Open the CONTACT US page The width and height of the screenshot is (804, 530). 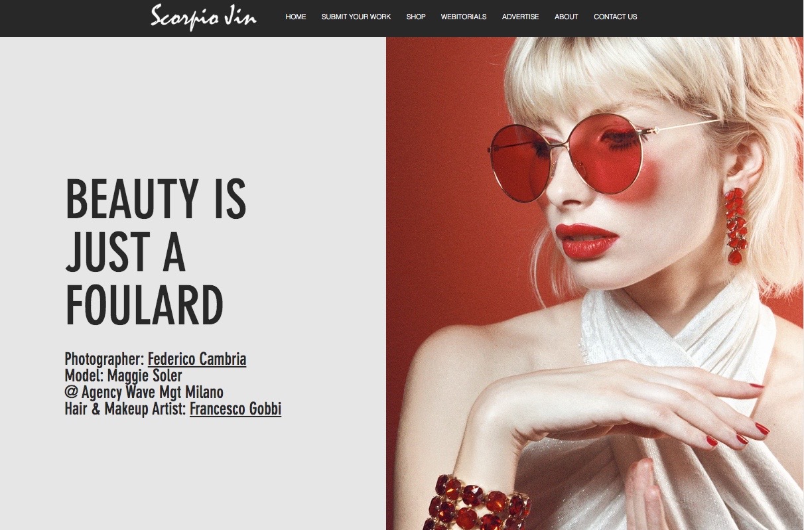[616, 17]
